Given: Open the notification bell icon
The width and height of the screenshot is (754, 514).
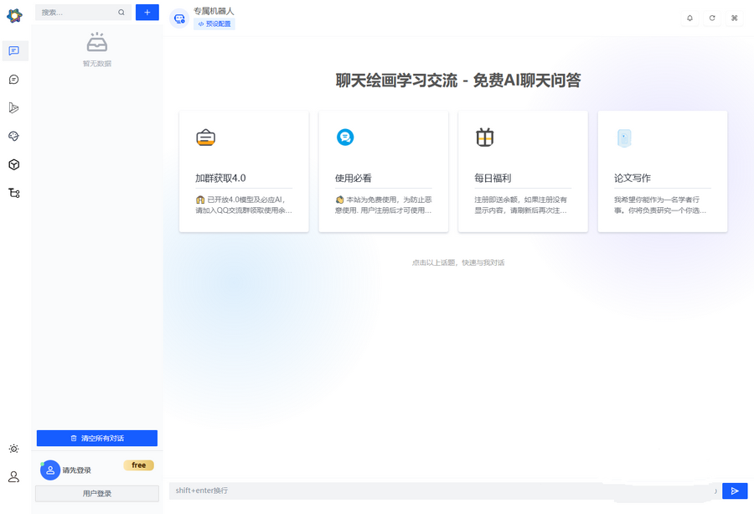Looking at the screenshot, I should tap(689, 17).
